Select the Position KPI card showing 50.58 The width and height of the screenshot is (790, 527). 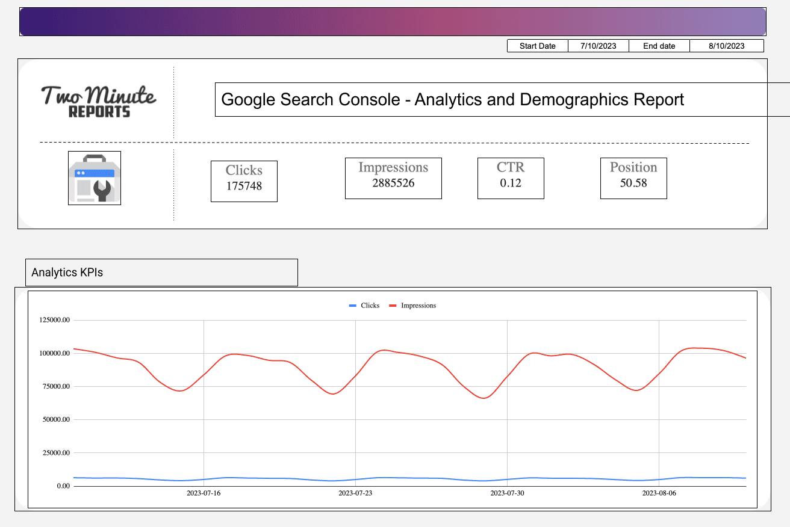(633, 177)
